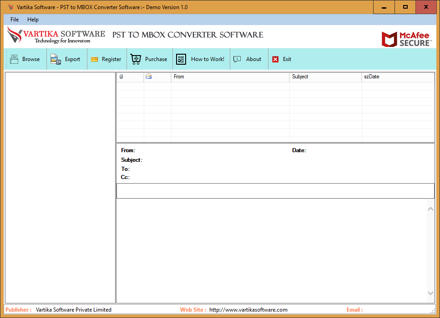Click the preview pane scroll down arrow
440x318 pixels.
click(x=431, y=293)
